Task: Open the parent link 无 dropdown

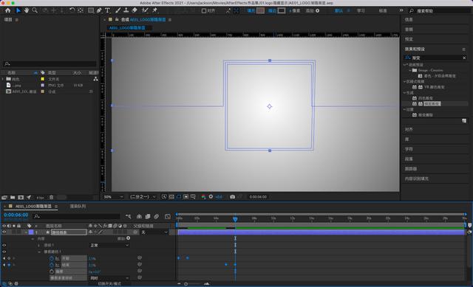Action: [154, 232]
